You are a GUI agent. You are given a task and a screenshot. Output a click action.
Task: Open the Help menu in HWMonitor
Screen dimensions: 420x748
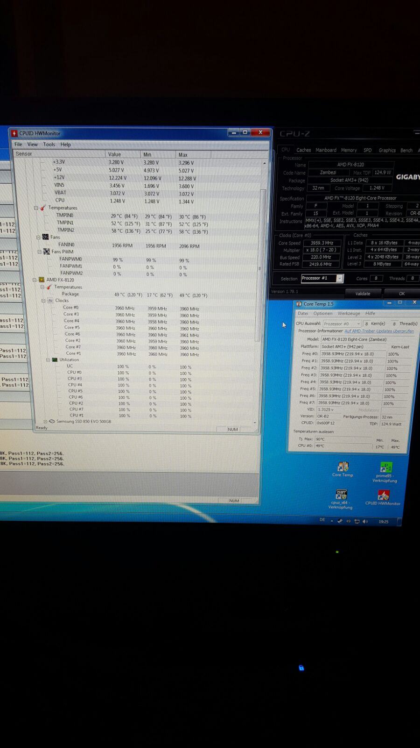[x=66, y=144]
